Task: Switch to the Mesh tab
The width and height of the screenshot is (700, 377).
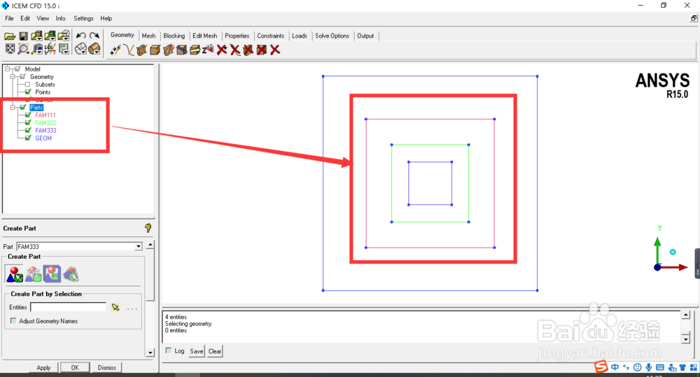Action: coord(148,36)
